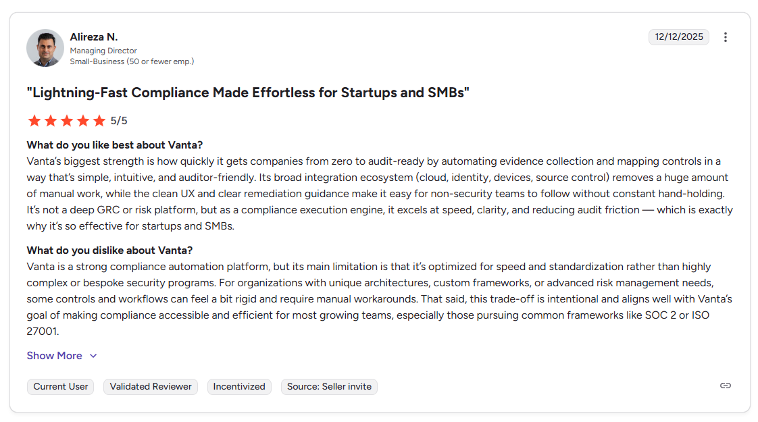The width and height of the screenshot is (758, 422).
Task: Click the copy review link icon
Action: [726, 386]
